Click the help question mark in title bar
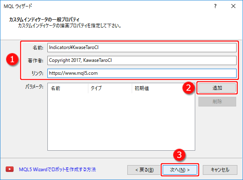This screenshot has height=180, width=243. [216, 6]
